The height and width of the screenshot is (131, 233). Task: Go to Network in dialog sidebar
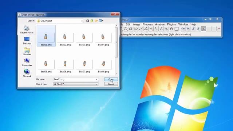tap(27, 73)
